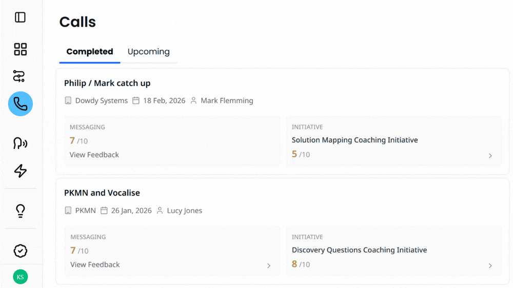Screen dimensions: 513x288
Task: Open the workflow routes icon in sidebar
Action: tap(19, 76)
